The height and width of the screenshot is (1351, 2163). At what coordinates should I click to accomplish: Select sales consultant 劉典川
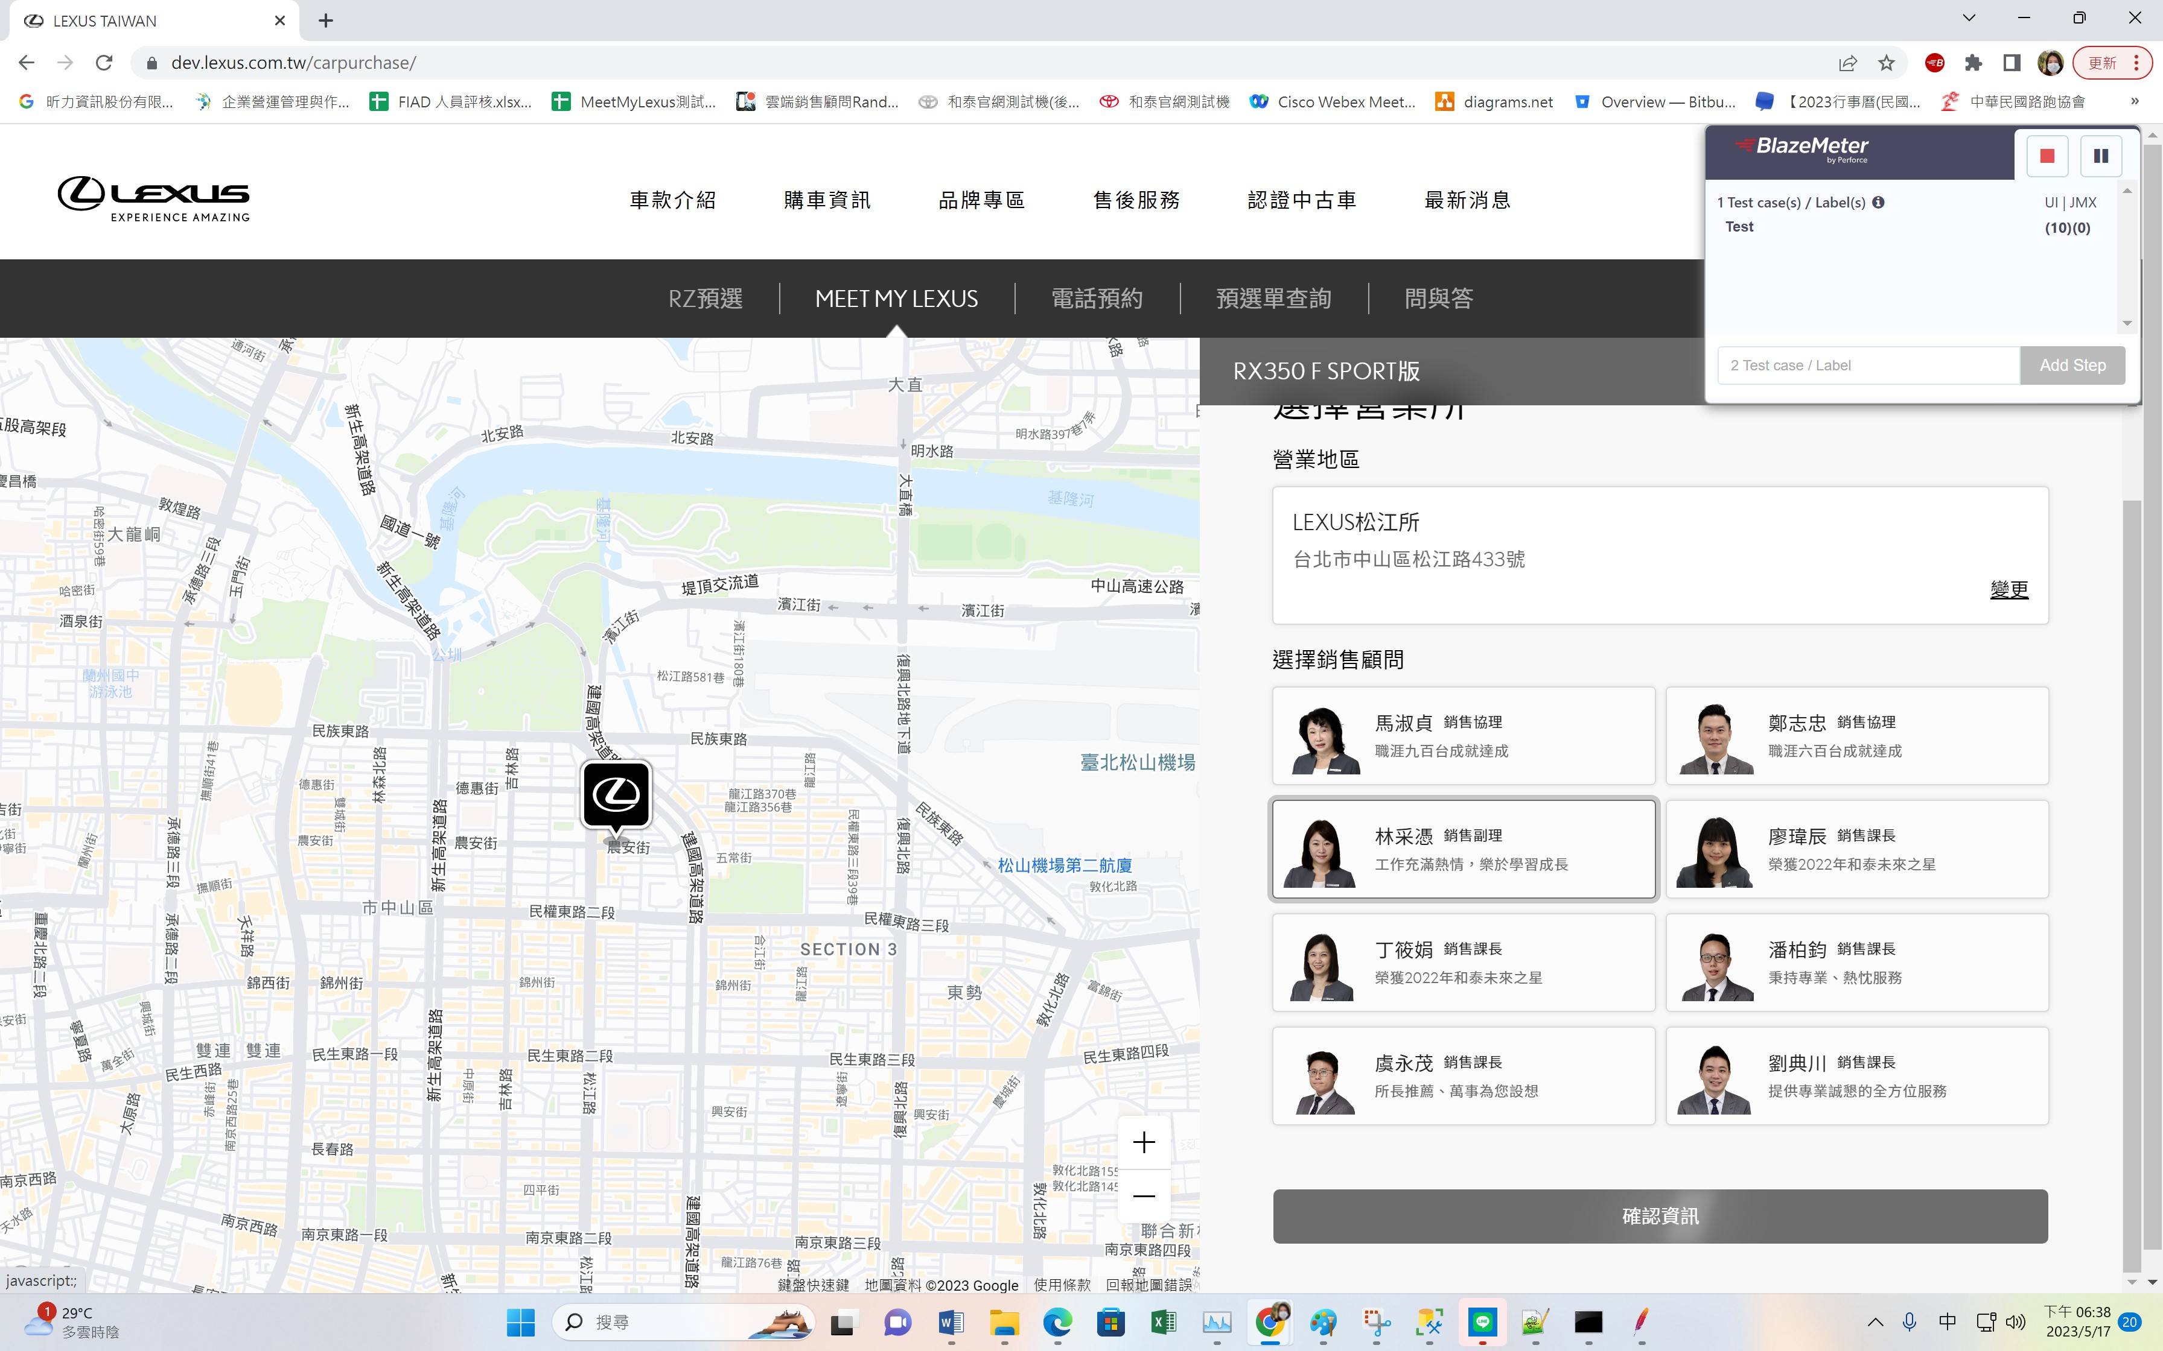click(x=1856, y=1076)
